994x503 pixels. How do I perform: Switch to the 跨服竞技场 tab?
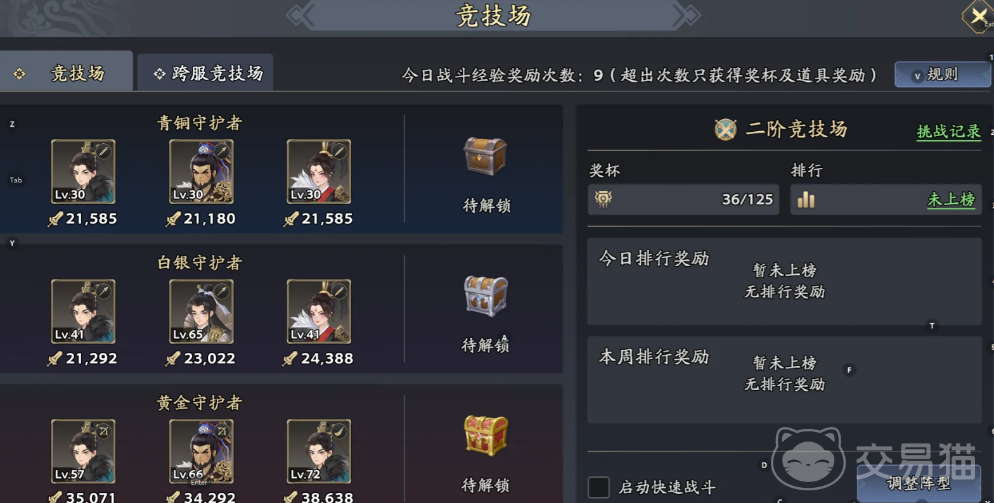click(205, 73)
